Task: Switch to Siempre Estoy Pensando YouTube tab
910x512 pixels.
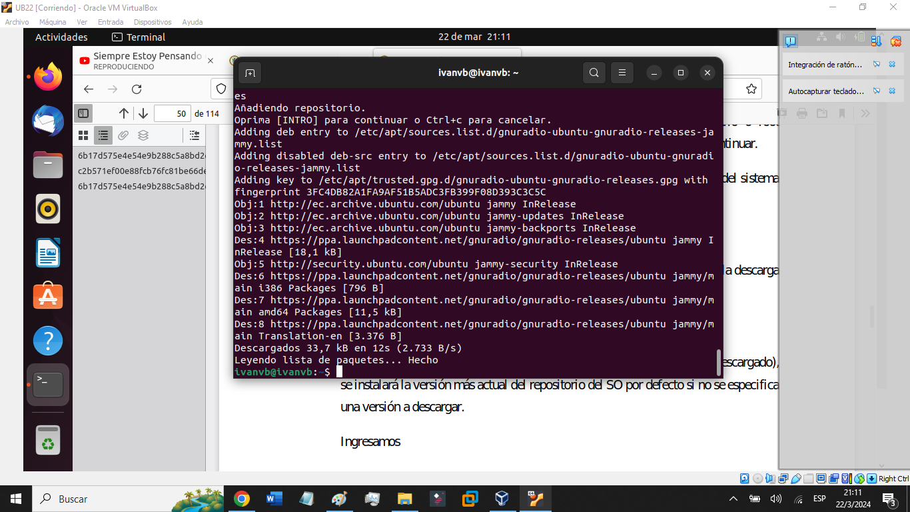Action: (141, 61)
